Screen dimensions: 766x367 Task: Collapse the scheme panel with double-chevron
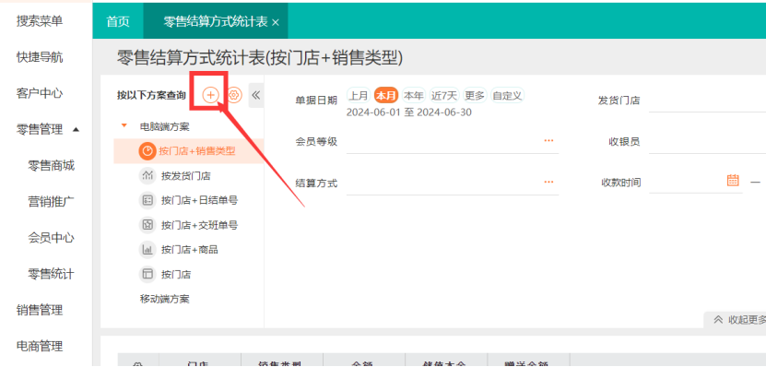pos(256,95)
